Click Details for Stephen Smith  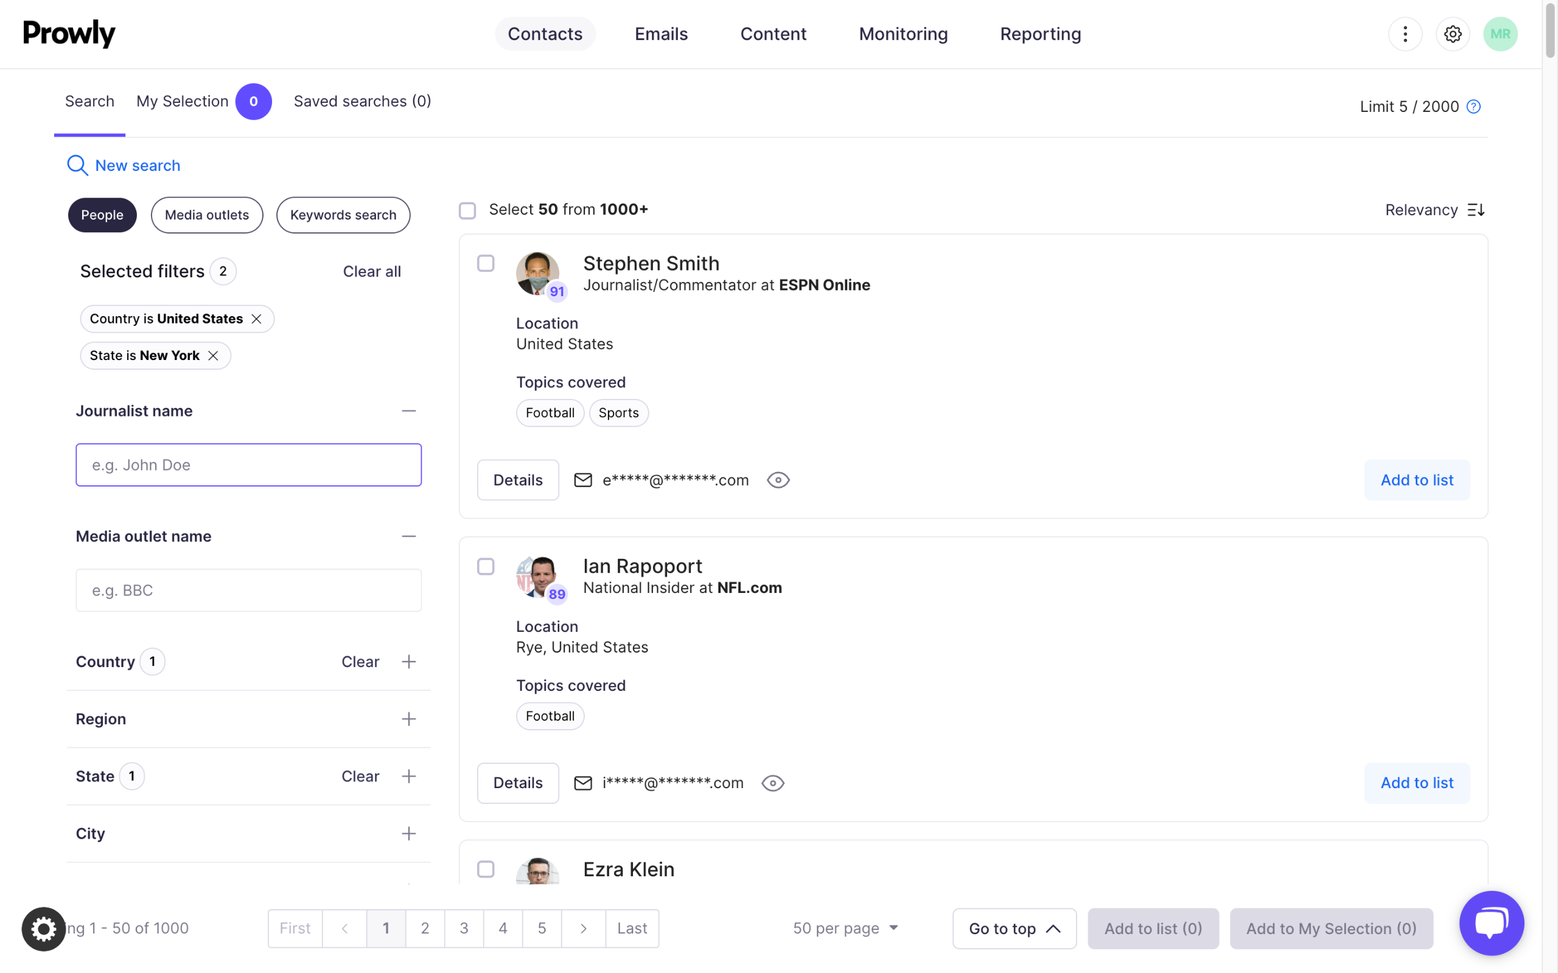pyautogui.click(x=518, y=480)
